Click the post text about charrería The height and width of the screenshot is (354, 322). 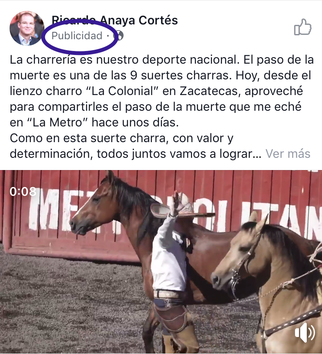click(x=161, y=106)
